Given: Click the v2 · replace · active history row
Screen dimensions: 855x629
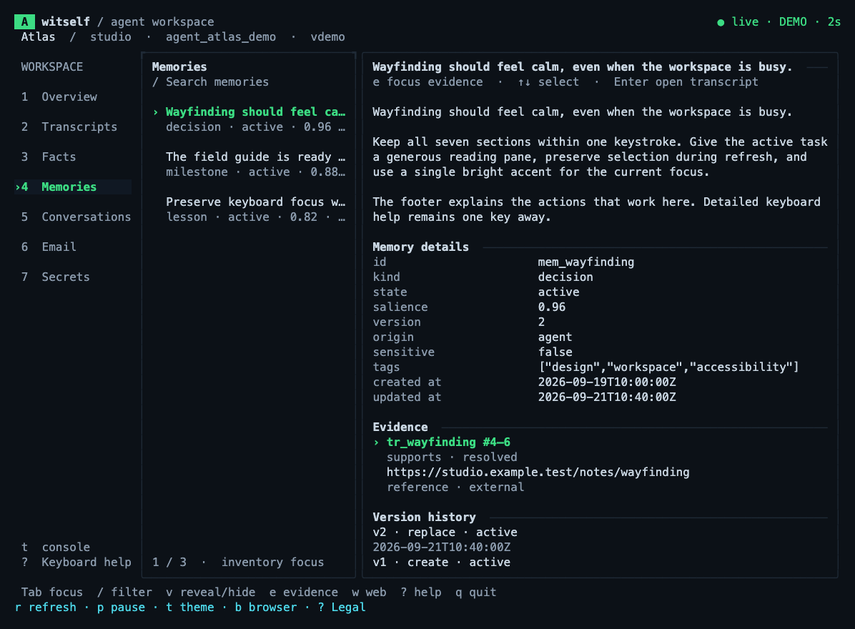Looking at the screenshot, I should tap(445, 532).
